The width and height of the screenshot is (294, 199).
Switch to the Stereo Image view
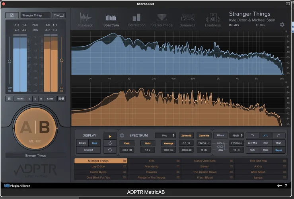(x=162, y=20)
